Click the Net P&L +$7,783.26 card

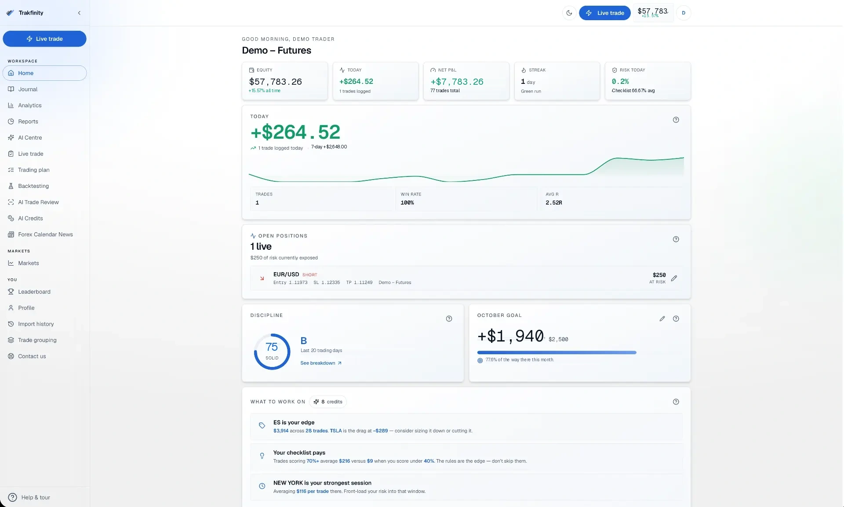466,81
